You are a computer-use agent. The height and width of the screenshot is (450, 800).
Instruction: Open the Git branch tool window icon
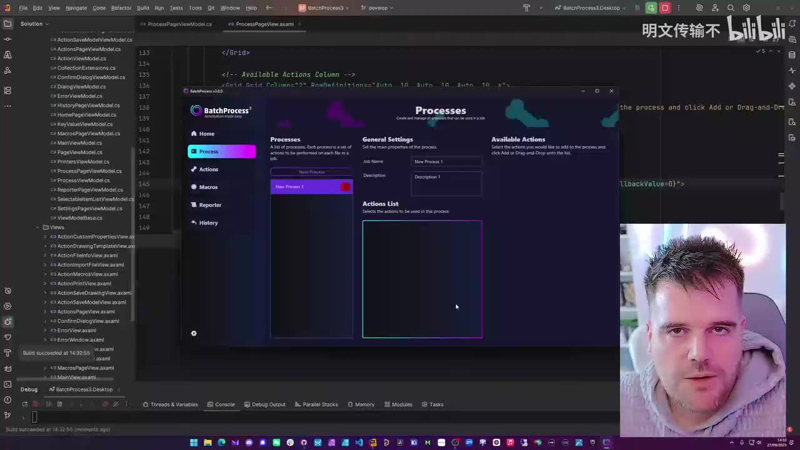[7, 416]
